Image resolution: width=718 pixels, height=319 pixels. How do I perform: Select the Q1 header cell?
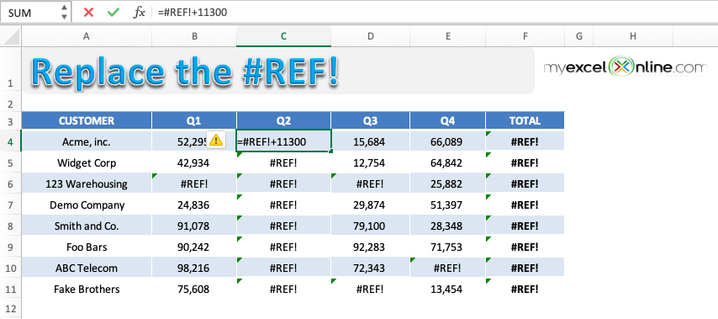194,120
